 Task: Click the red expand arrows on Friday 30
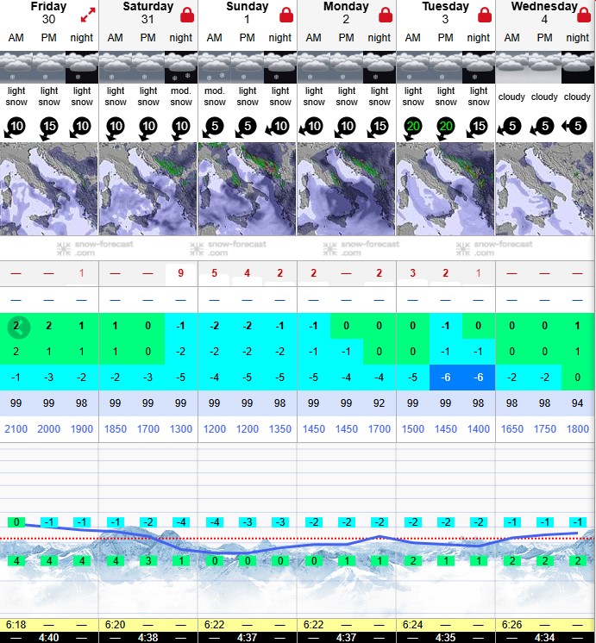click(x=88, y=15)
